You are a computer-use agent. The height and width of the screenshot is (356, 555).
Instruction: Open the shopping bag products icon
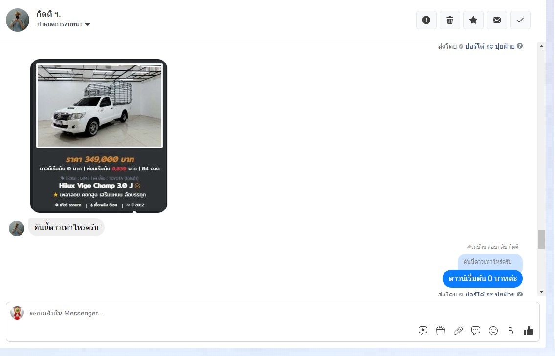(x=440, y=331)
